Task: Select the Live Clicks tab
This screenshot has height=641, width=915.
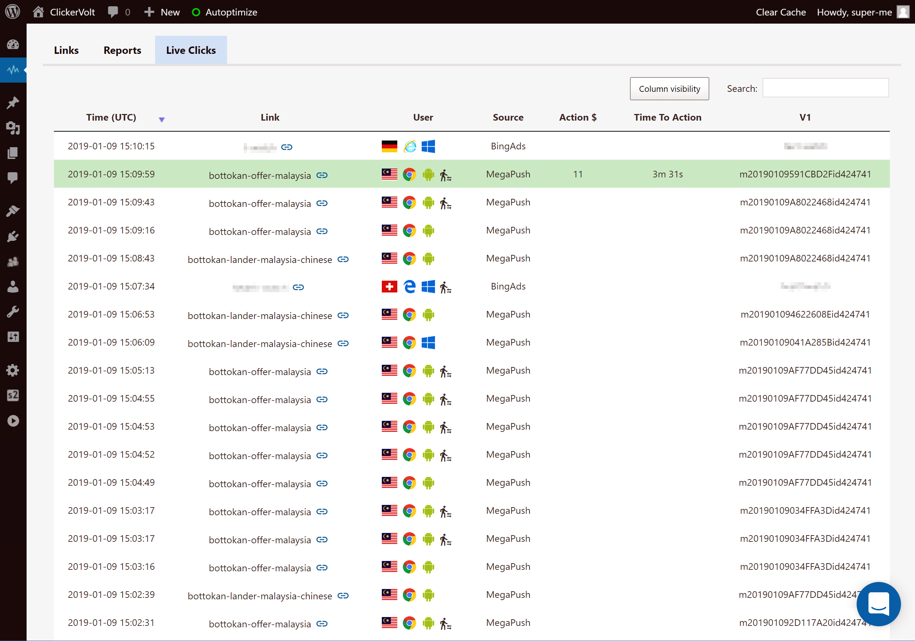Action: pos(191,50)
